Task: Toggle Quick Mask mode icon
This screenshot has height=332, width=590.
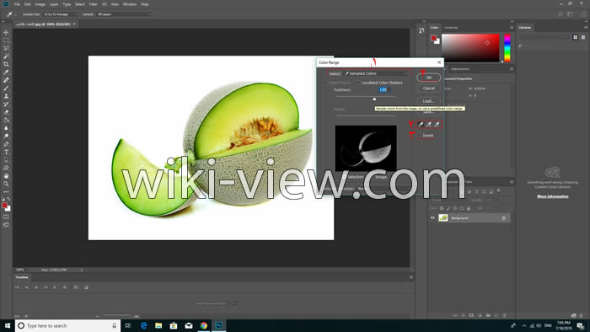Action: [x=6, y=217]
